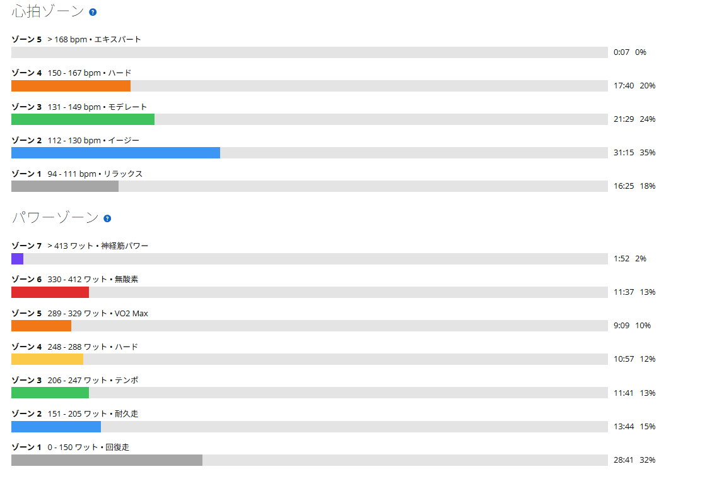Viewport: 724px width, 481px height.
Task: Click the green heart rate zone 3 bar
Action: pos(83,119)
